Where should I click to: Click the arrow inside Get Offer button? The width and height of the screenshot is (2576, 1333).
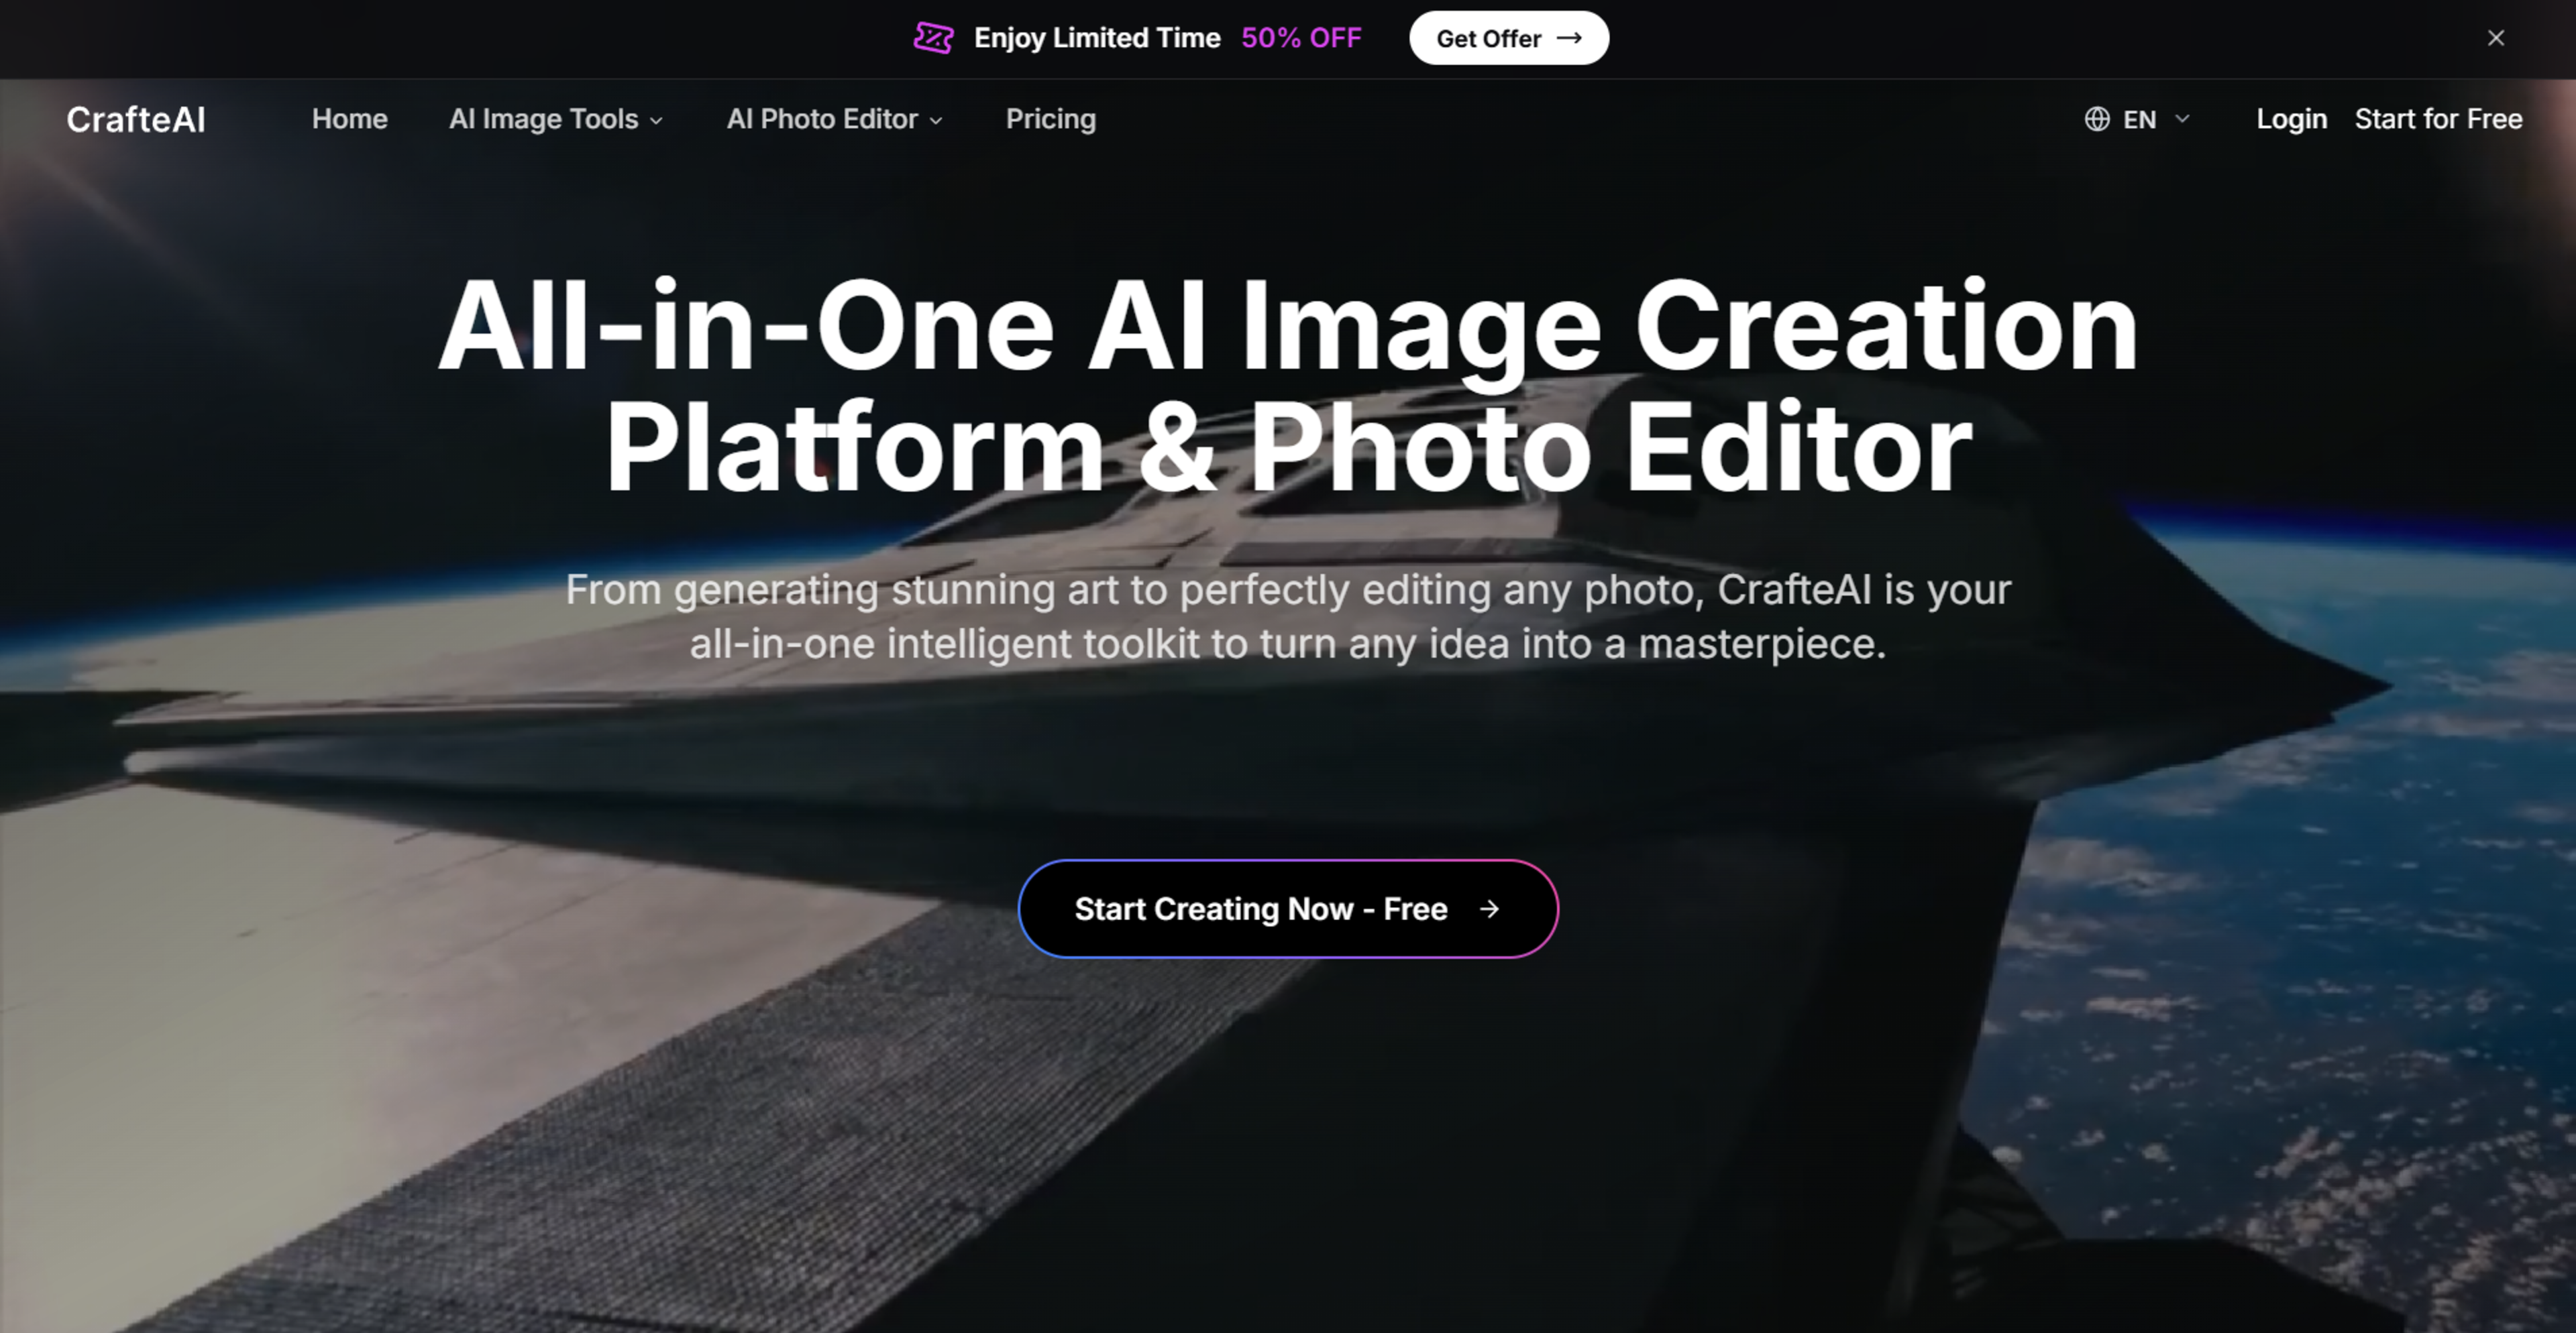(x=1569, y=38)
